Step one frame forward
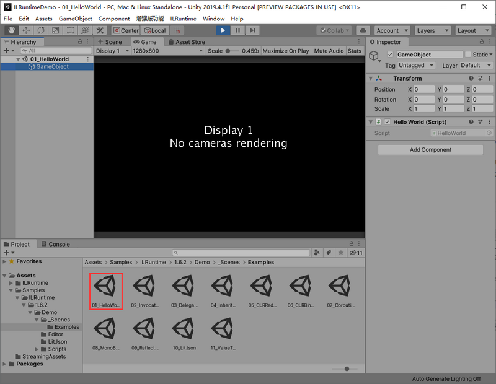The width and height of the screenshot is (496, 384). click(x=252, y=30)
